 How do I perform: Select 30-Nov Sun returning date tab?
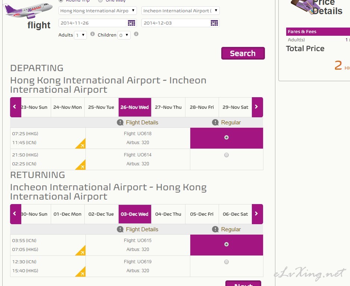[x=36, y=214]
